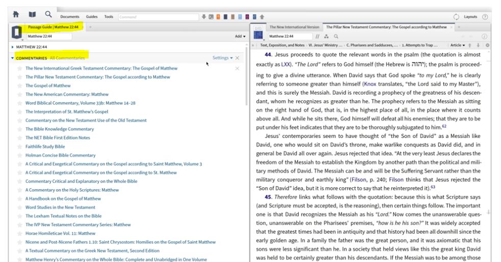Follow the Knox link in verse 44 commentary
This screenshot has width=501, height=262.
[x=370, y=84]
